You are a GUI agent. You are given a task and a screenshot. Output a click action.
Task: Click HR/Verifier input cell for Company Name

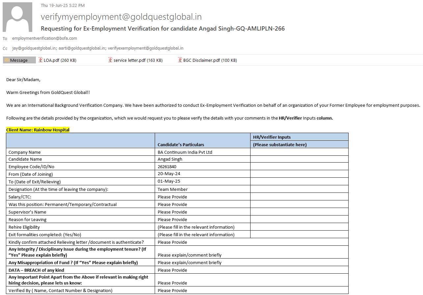[x=299, y=152]
